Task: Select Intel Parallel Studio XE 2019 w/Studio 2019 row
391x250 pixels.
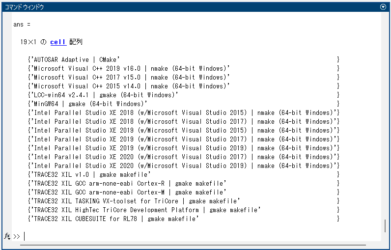Action: (x=184, y=148)
